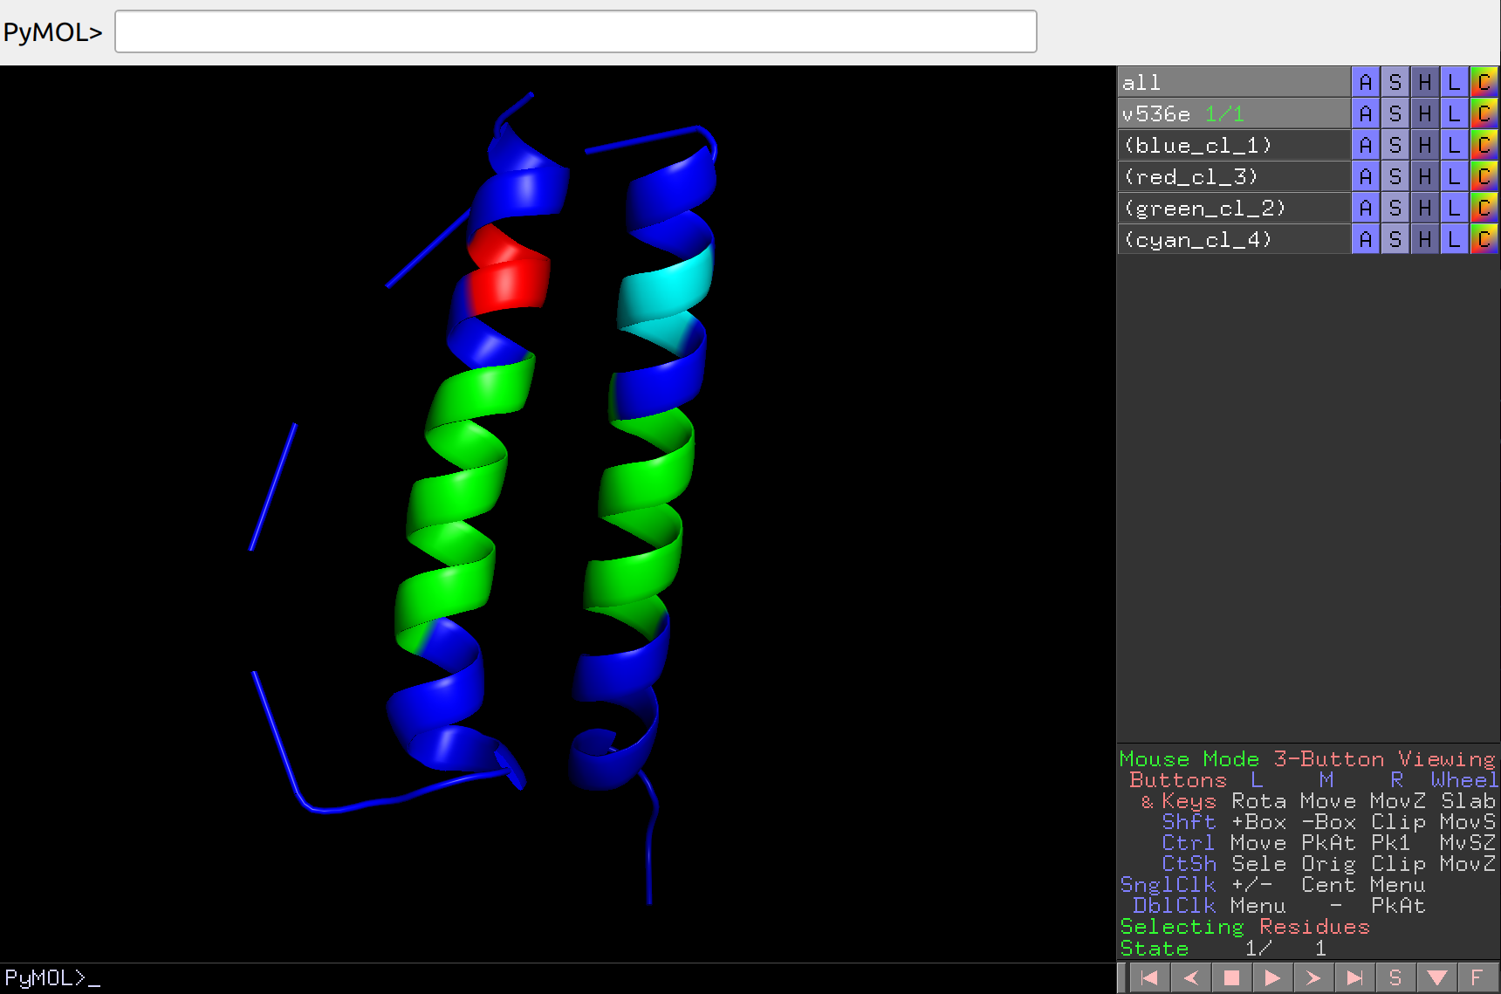Step back one frame button

[x=1190, y=977]
